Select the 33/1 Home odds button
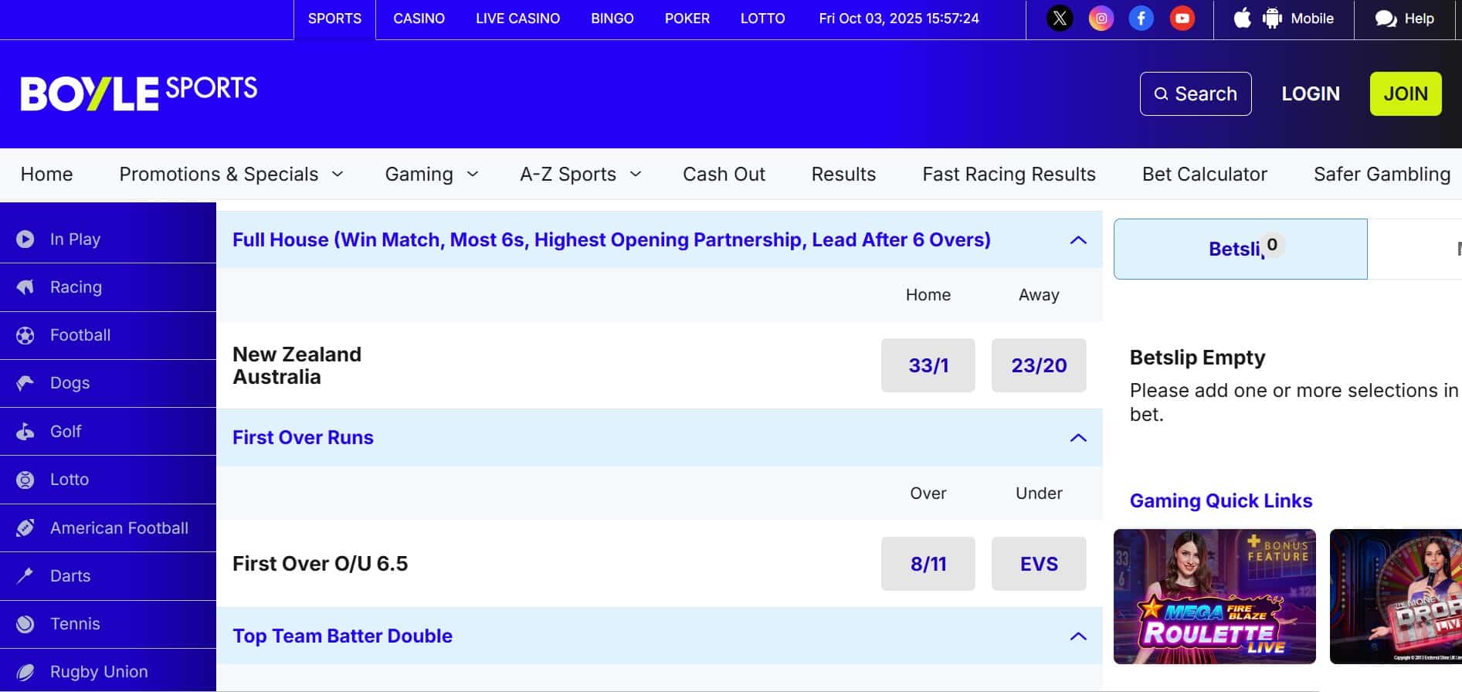This screenshot has height=692, width=1462. pyautogui.click(x=928, y=365)
